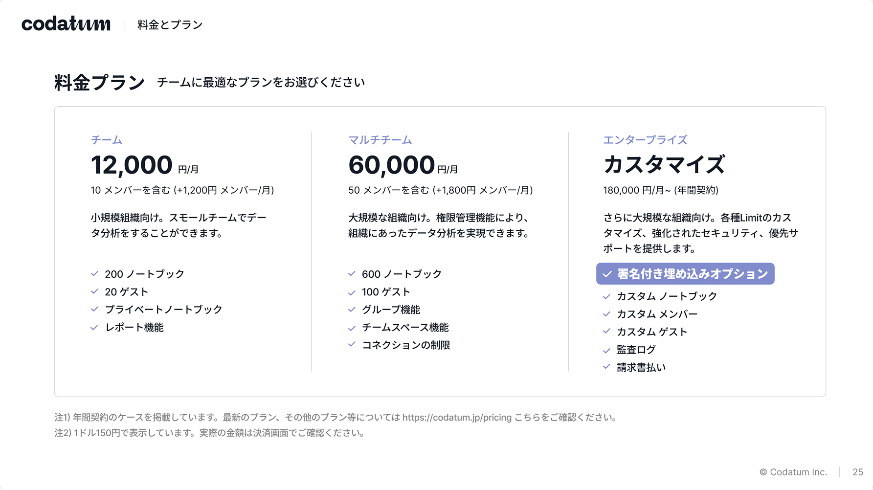Click the カスタマイズ enterprise price heading
This screenshot has width=873, height=490.
click(x=664, y=164)
